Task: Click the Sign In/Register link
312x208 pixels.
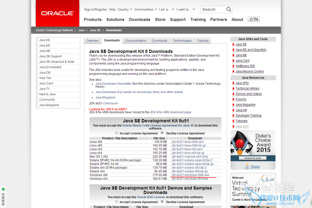Action: 95,9
